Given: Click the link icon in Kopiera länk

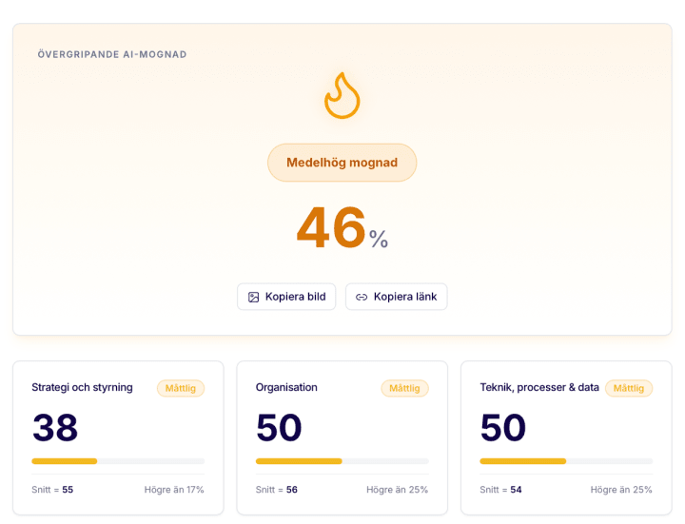Looking at the screenshot, I should [362, 297].
